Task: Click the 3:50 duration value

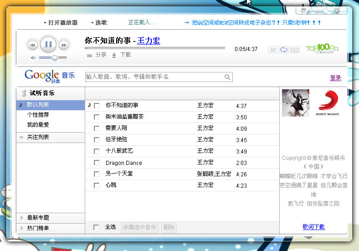Action: [241, 118]
